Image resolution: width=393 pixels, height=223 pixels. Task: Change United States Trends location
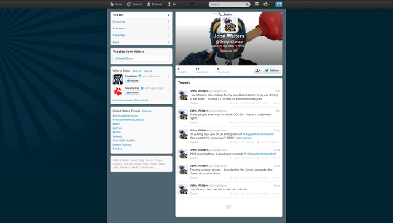[147, 111]
